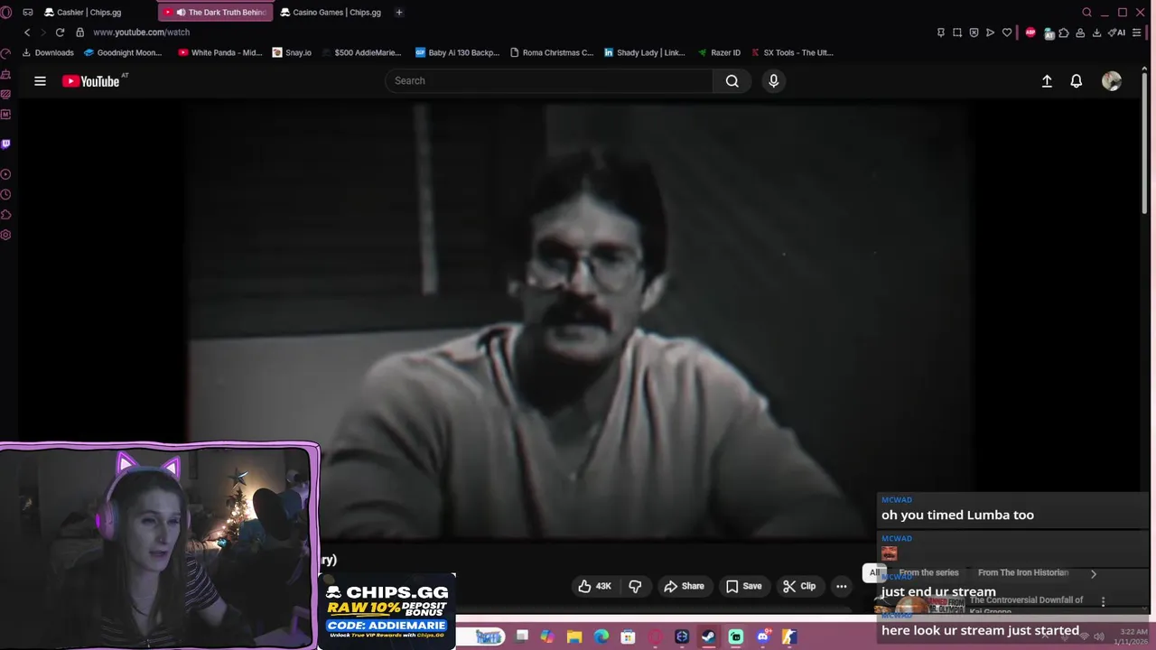This screenshot has width=1156, height=650.
Task: Select the All filter chip
Action: coord(874,572)
